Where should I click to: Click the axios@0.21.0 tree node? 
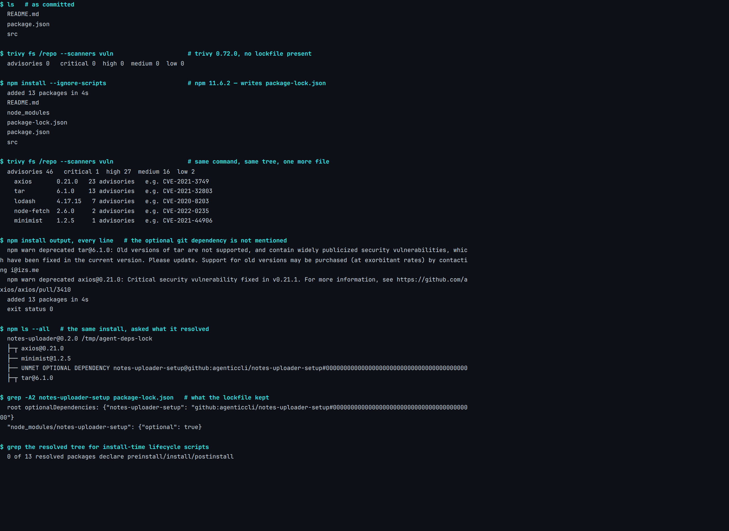point(42,349)
